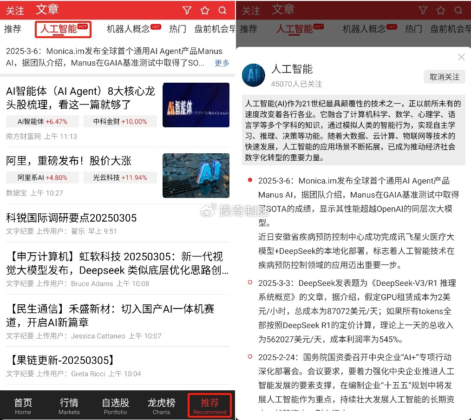Close the 人工智能 topic popup
The width and height of the screenshot is (471, 420).
(x=461, y=57)
